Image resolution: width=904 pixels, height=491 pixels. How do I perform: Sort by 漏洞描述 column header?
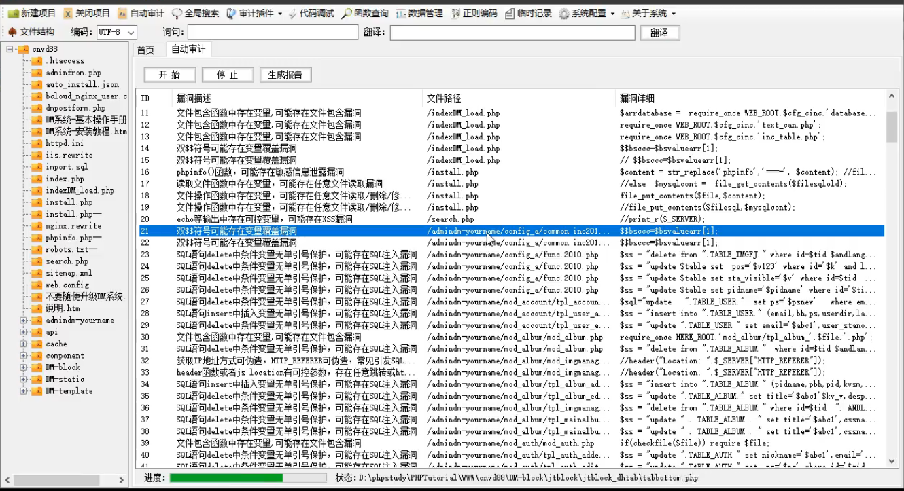(298, 98)
